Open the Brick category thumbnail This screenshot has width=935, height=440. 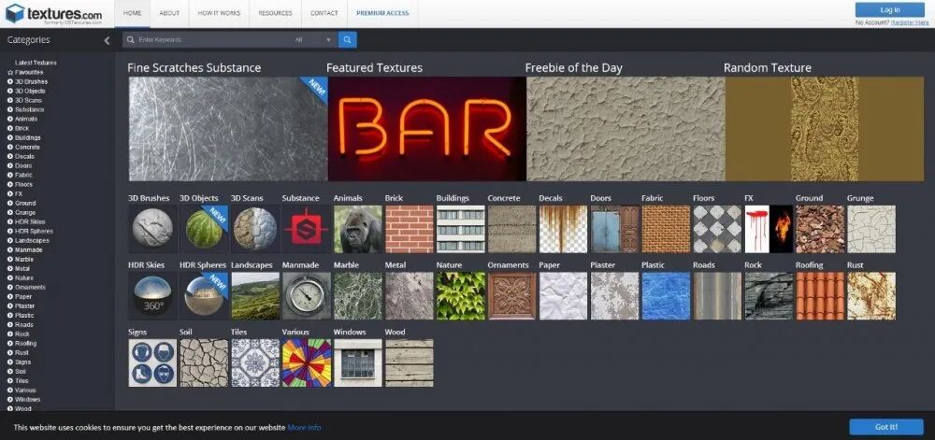click(410, 229)
